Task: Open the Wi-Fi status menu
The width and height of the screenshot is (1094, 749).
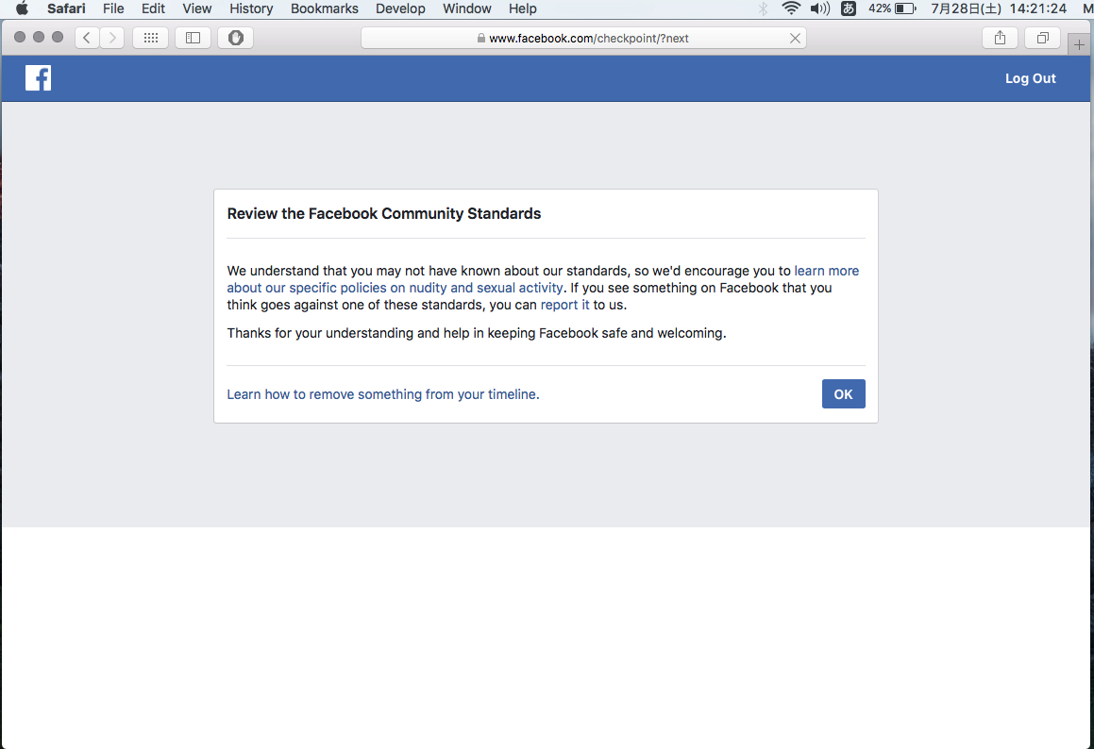Action: (790, 8)
